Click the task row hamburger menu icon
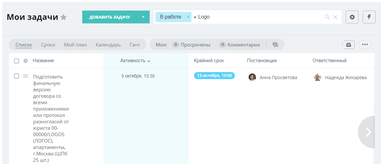Screen dimensions: 381x164 (x=26, y=76)
